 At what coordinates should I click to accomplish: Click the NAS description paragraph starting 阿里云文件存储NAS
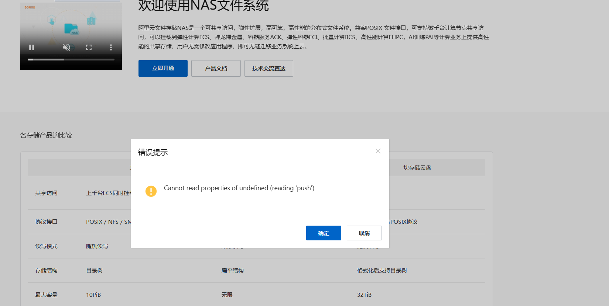314,37
